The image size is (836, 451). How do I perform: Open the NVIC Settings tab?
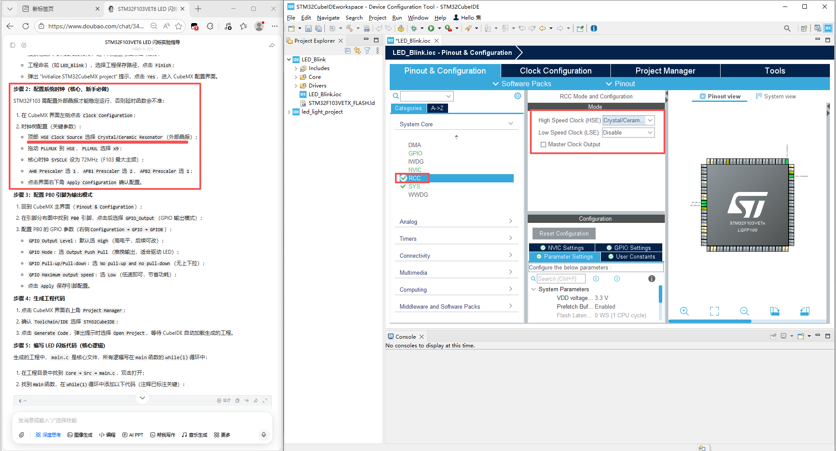tap(562, 248)
